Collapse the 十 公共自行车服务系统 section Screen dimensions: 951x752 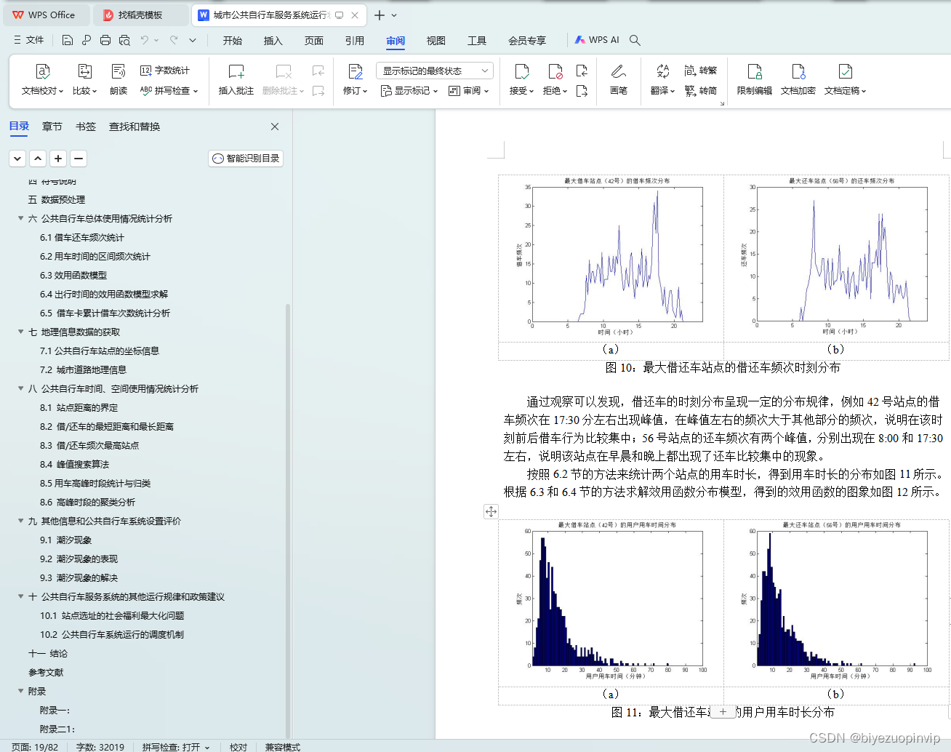coord(20,596)
